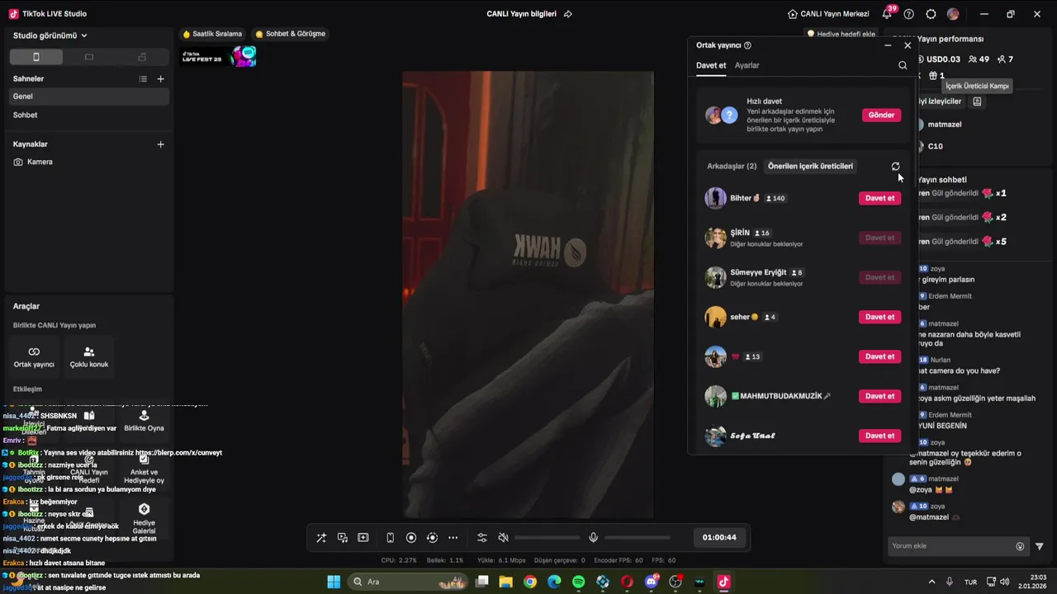This screenshot has height=594, width=1057.
Task: Invite Sefa Unal with Davet et
Action: click(879, 436)
